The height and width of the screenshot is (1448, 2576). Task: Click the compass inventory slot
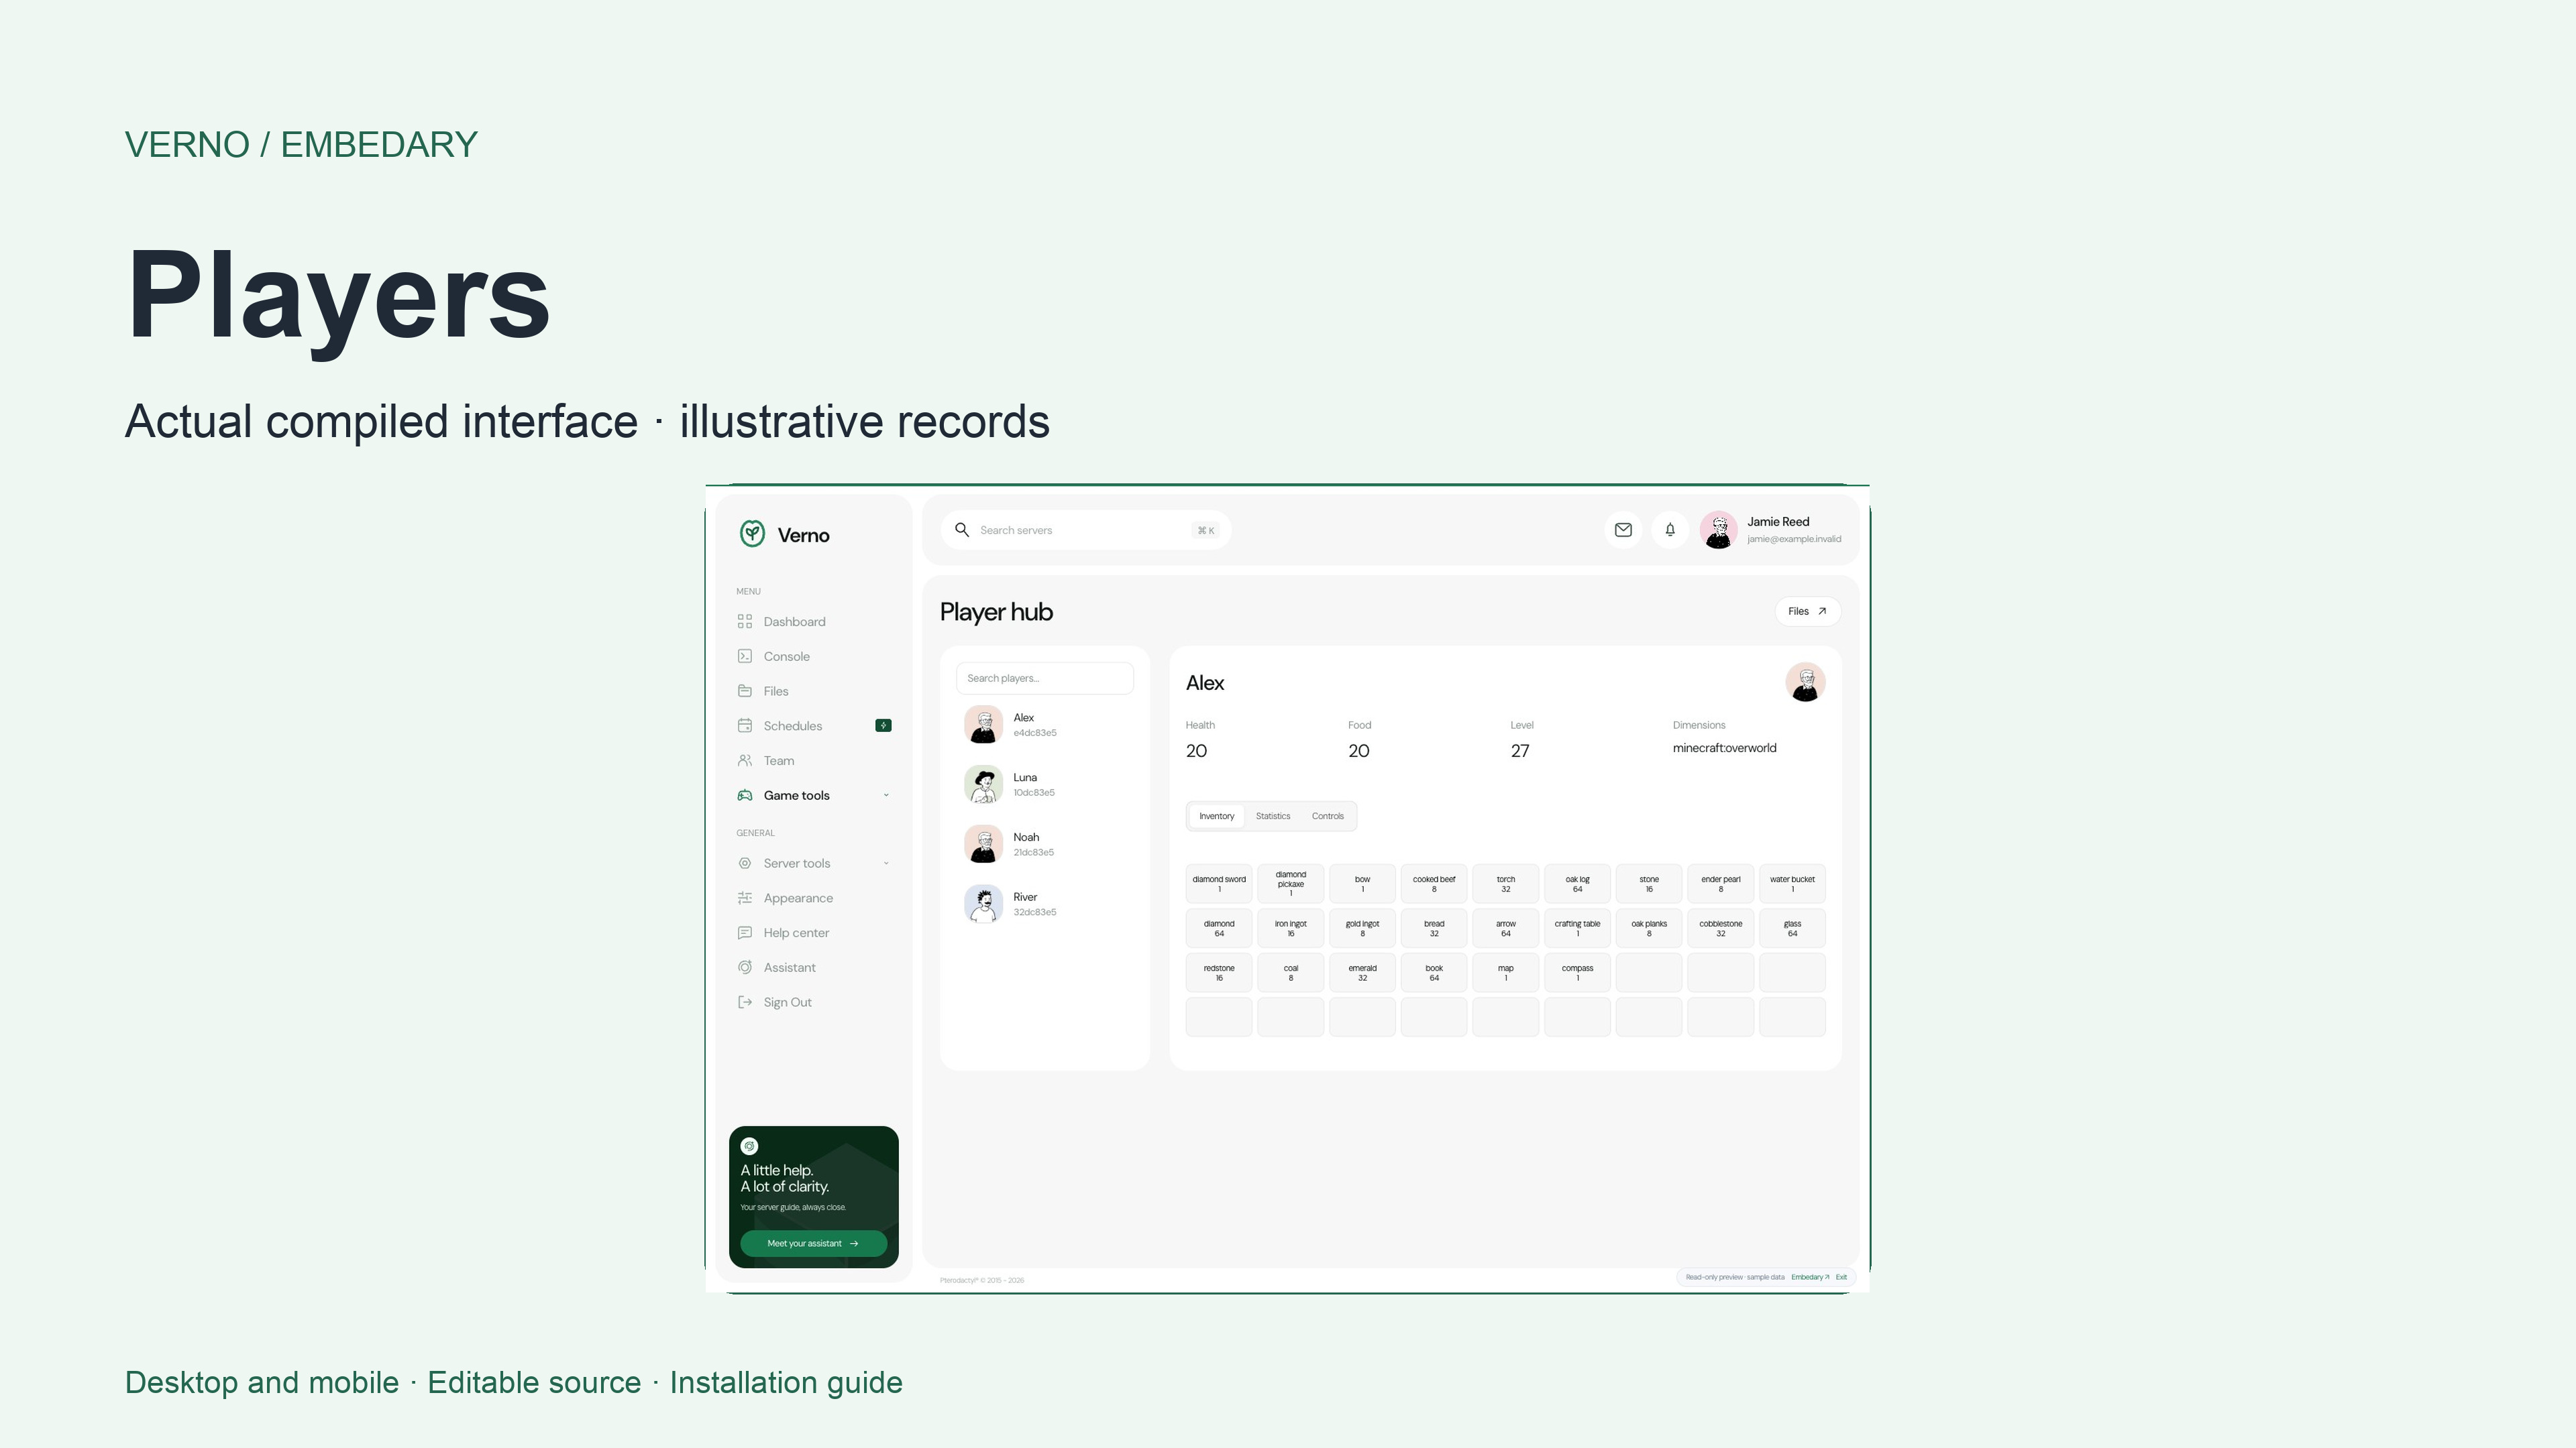click(x=1577, y=972)
